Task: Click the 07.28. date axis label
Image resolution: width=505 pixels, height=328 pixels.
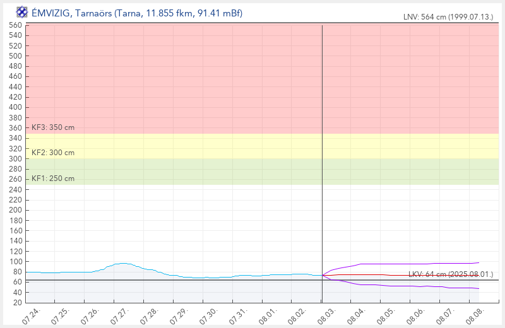Action: coord(150,316)
